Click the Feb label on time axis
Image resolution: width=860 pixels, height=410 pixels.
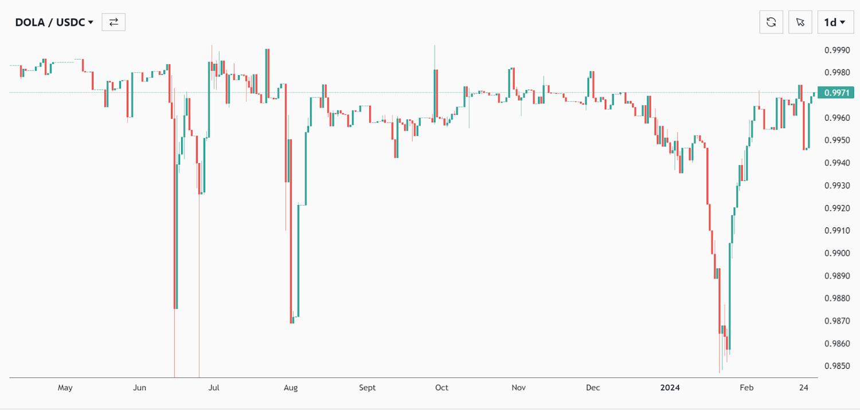pyautogui.click(x=746, y=388)
